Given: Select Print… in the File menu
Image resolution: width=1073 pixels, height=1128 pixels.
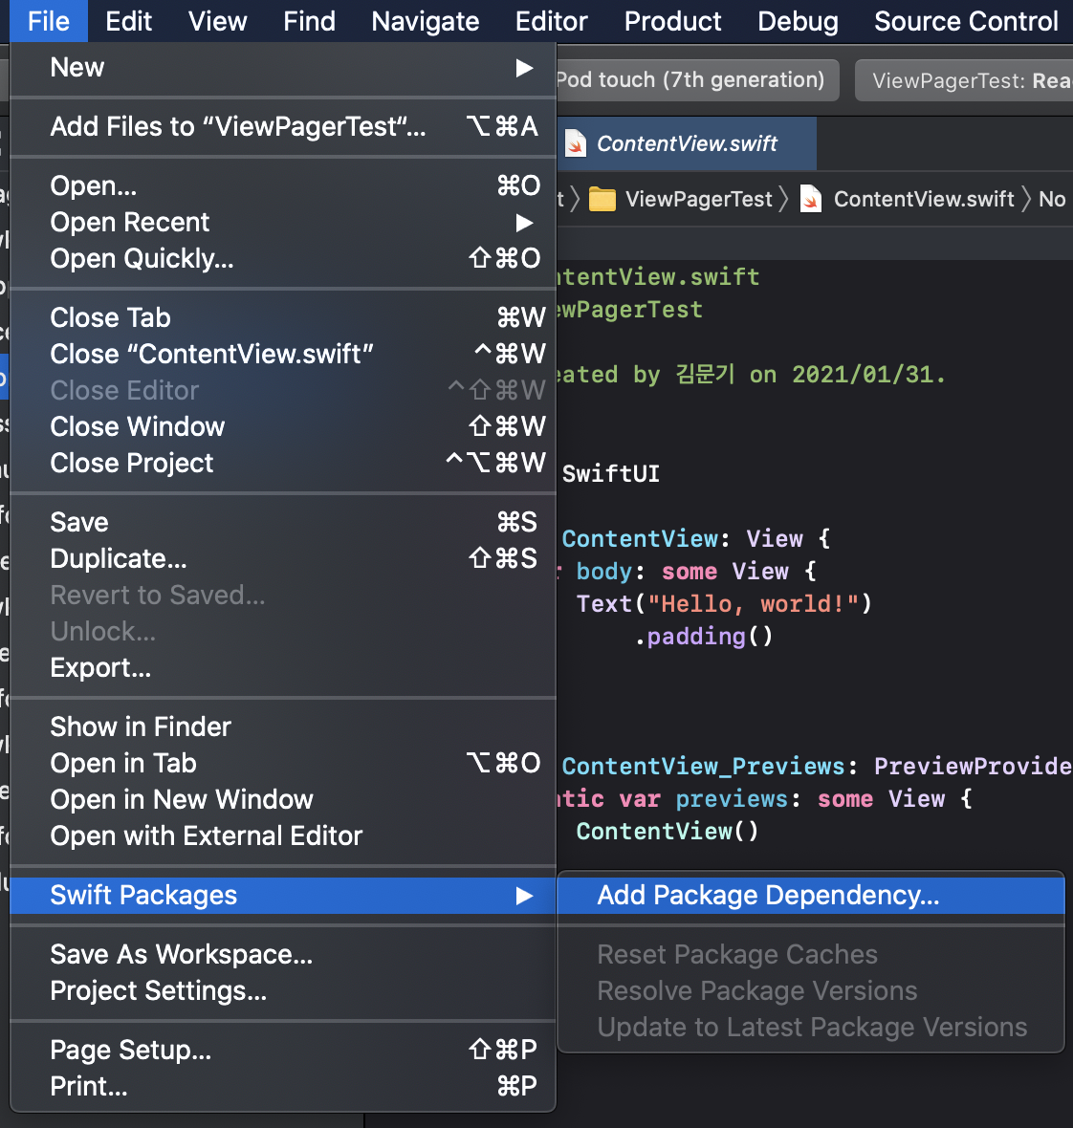Looking at the screenshot, I should (283, 1086).
